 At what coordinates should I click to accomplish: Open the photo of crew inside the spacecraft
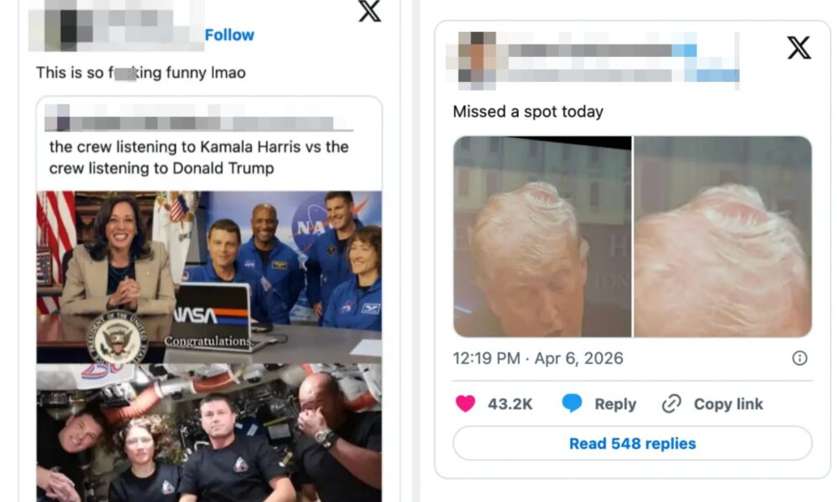(x=208, y=433)
